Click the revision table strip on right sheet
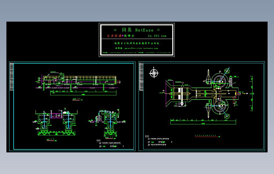The height and width of the screenshot is (174, 274). pyautogui.click(x=141, y=77)
